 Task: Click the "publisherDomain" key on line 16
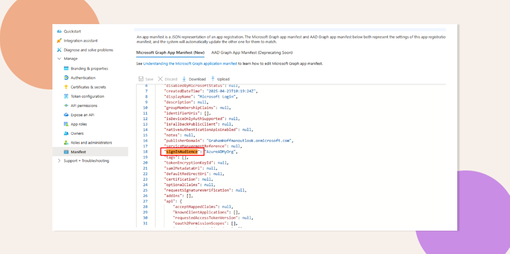coord(183,141)
